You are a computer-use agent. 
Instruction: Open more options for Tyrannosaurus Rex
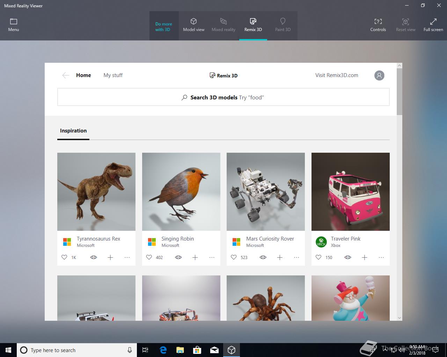pyautogui.click(x=127, y=257)
